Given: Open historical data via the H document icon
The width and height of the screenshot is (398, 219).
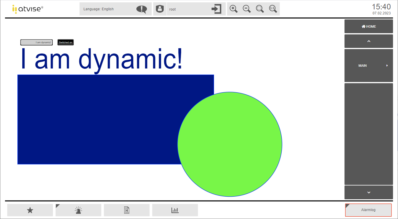Looking at the screenshot, I should 126,210.
